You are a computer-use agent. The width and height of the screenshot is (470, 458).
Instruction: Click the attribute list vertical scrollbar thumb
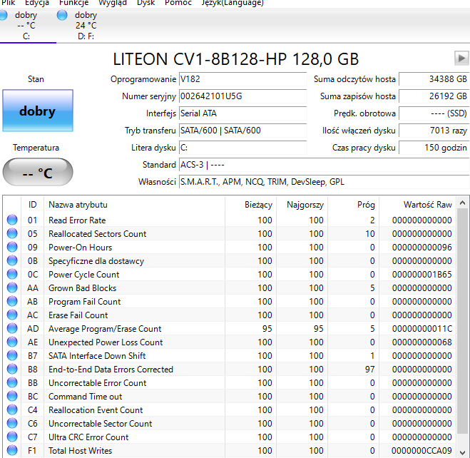tap(462, 321)
